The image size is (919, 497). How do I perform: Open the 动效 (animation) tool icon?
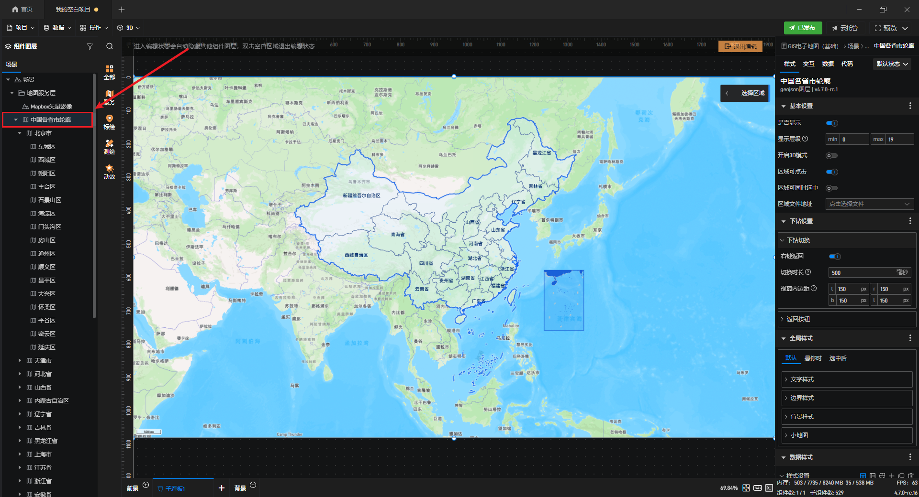[x=110, y=172]
